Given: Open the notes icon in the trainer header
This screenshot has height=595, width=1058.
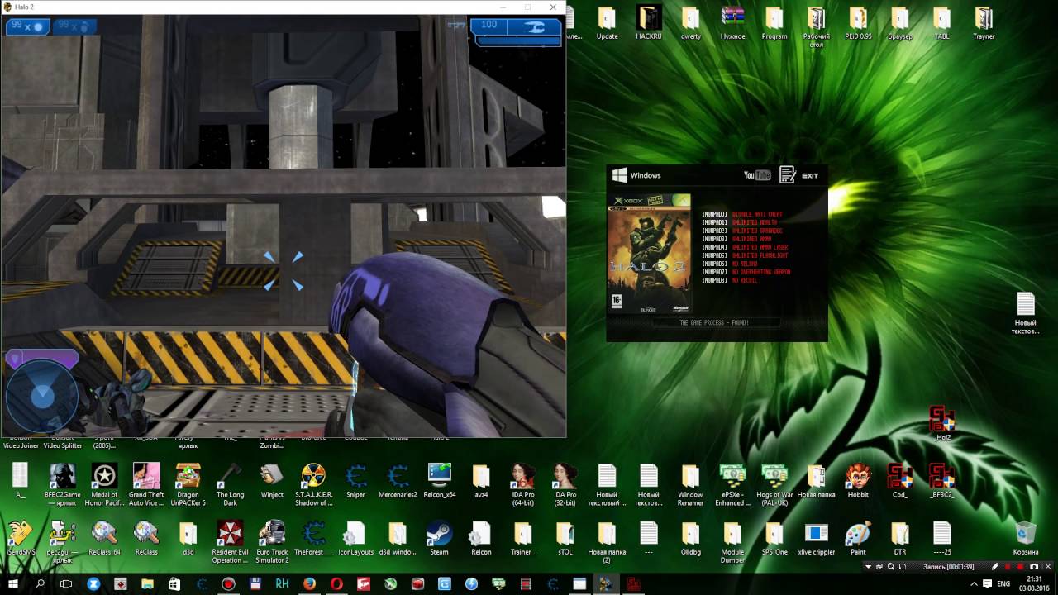Looking at the screenshot, I should (787, 174).
